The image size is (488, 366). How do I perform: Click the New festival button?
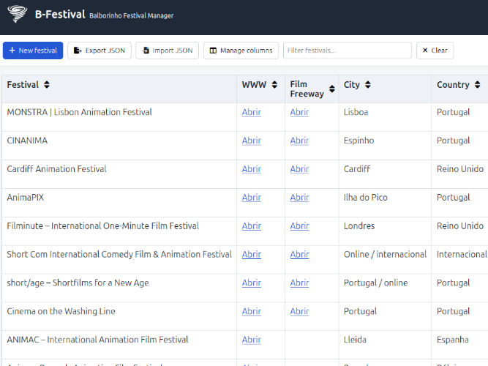coord(33,51)
